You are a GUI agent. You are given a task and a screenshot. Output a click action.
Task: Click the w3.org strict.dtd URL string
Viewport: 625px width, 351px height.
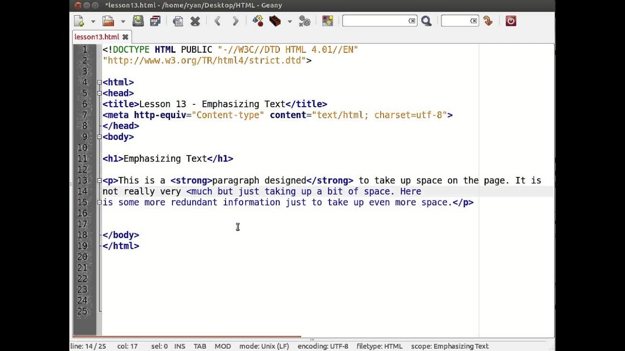[x=205, y=60]
